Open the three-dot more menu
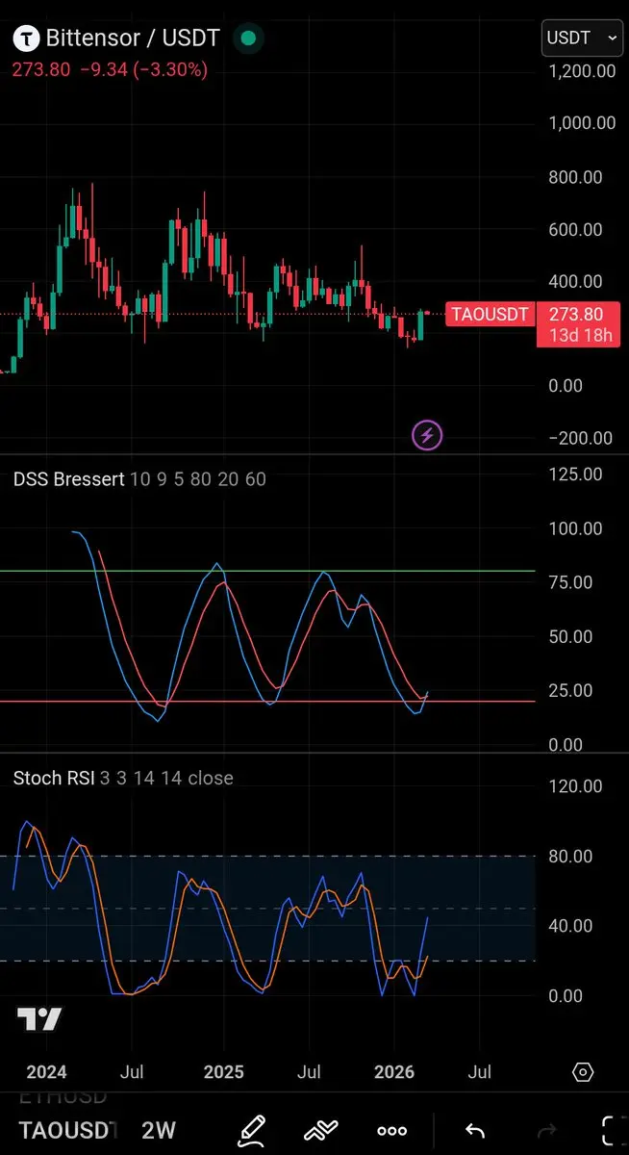The width and height of the screenshot is (629, 1155). [391, 1131]
